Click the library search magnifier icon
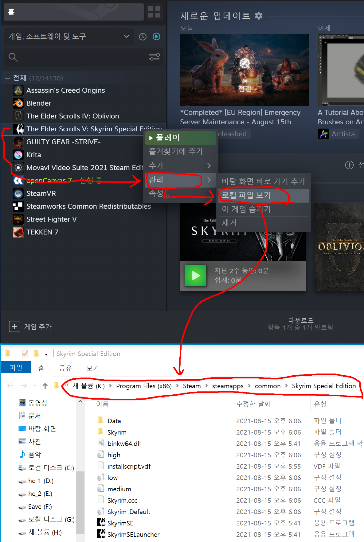The height and width of the screenshot is (542, 364). 13,57
